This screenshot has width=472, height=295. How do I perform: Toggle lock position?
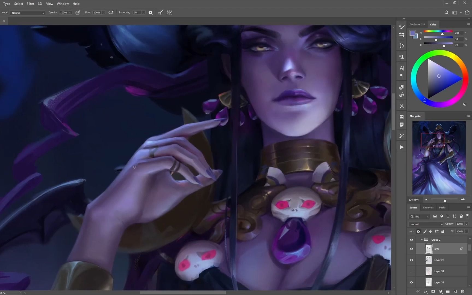431,231
